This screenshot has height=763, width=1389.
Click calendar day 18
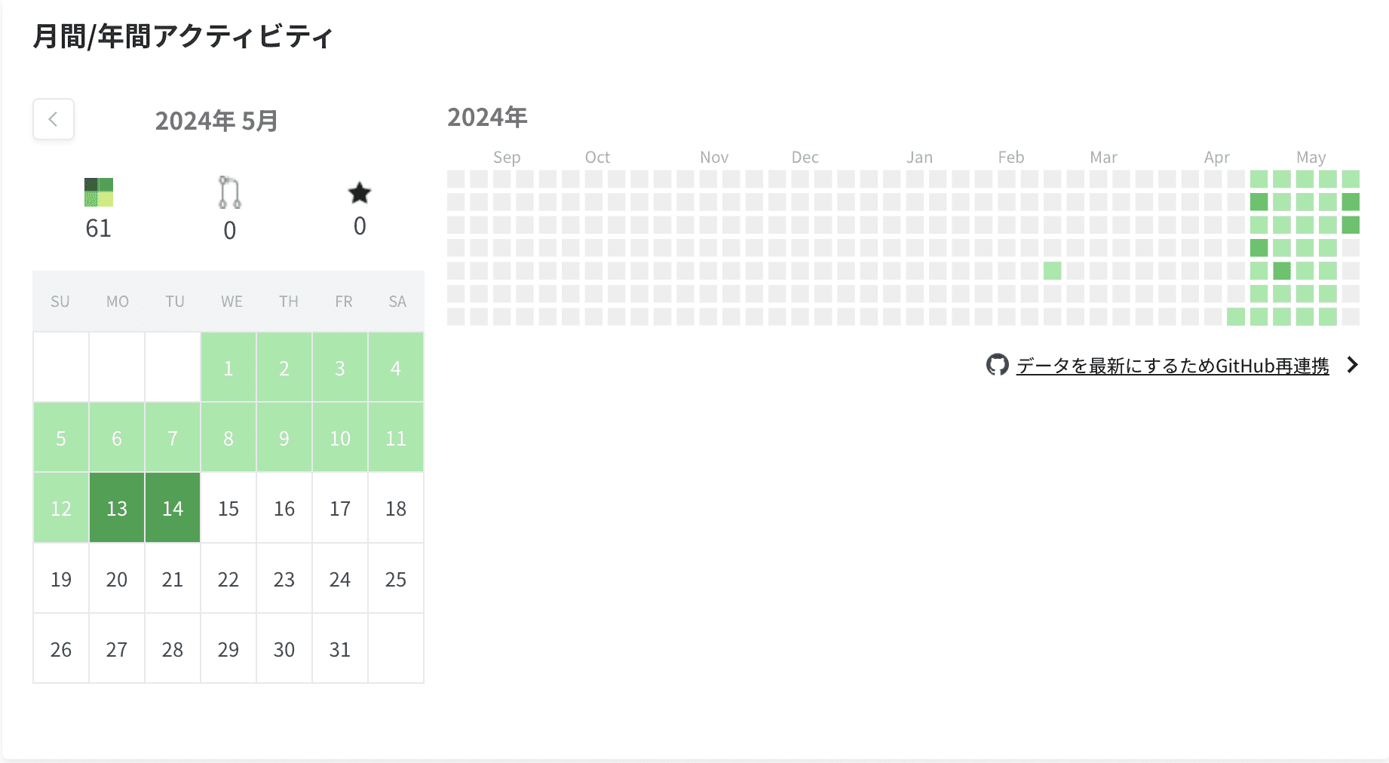396,508
